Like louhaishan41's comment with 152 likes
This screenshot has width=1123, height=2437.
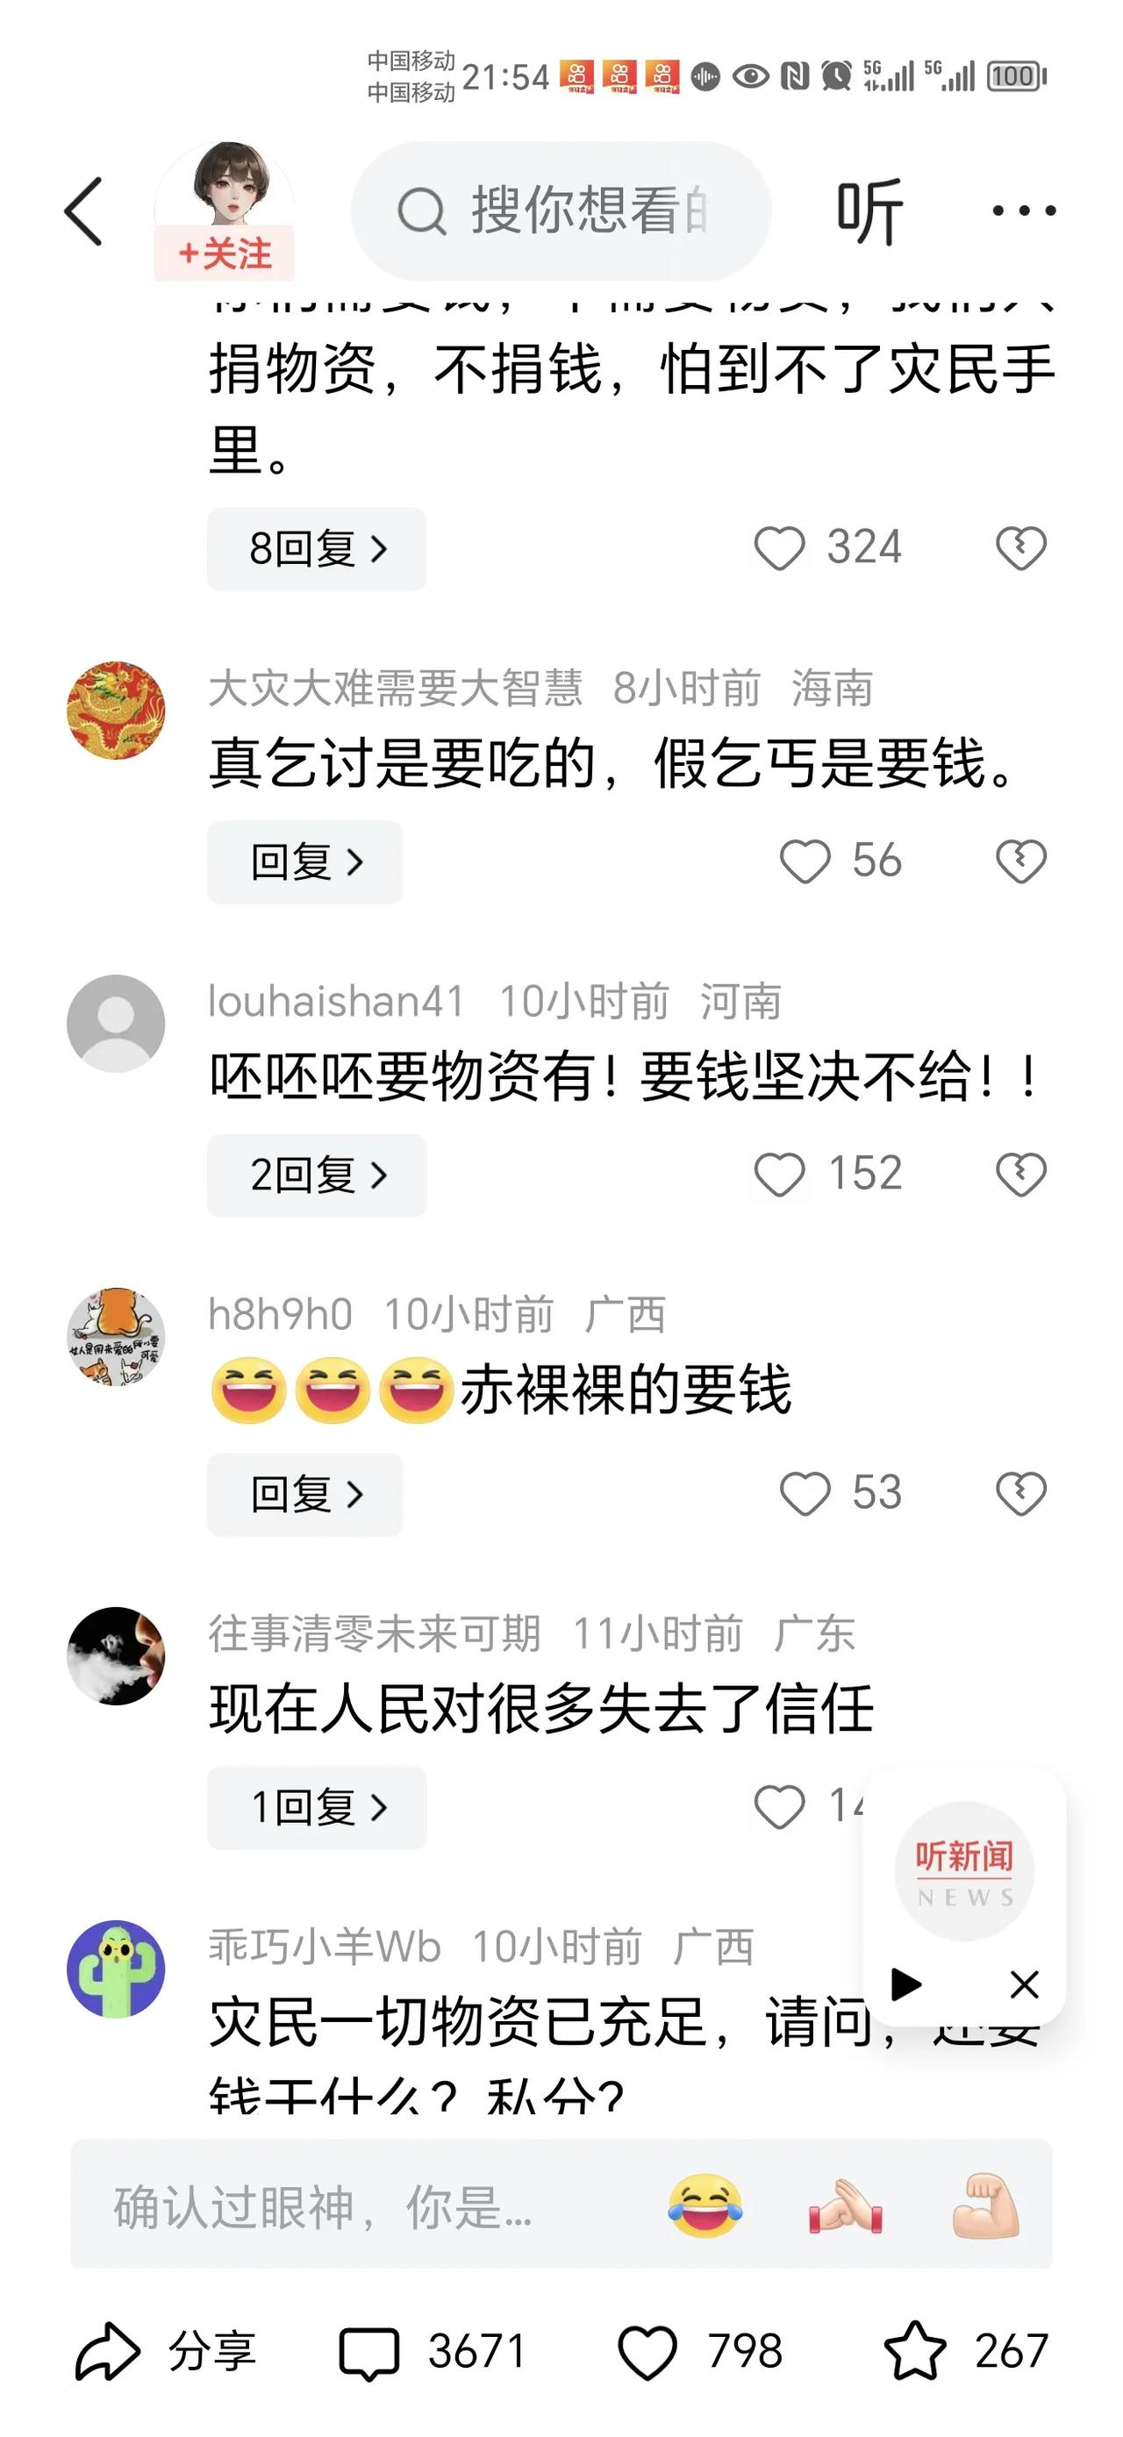[780, 1174]
